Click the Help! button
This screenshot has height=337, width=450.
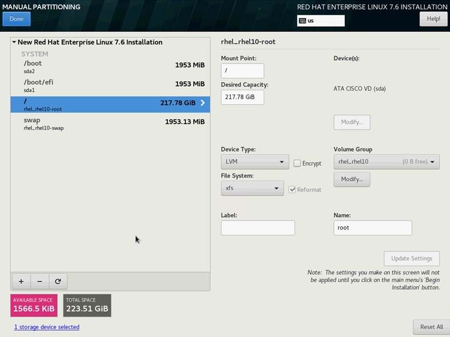click(x=433, y=19)
